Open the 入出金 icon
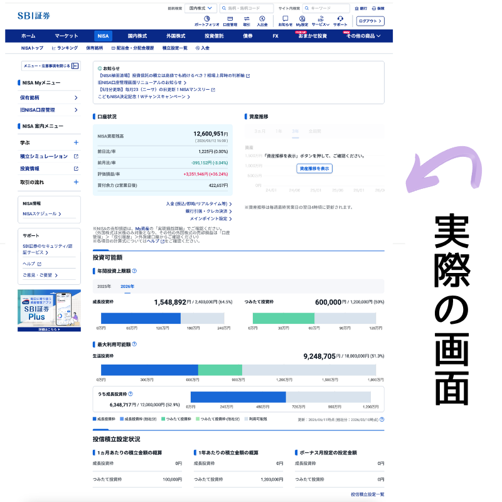 pos(262,21)
